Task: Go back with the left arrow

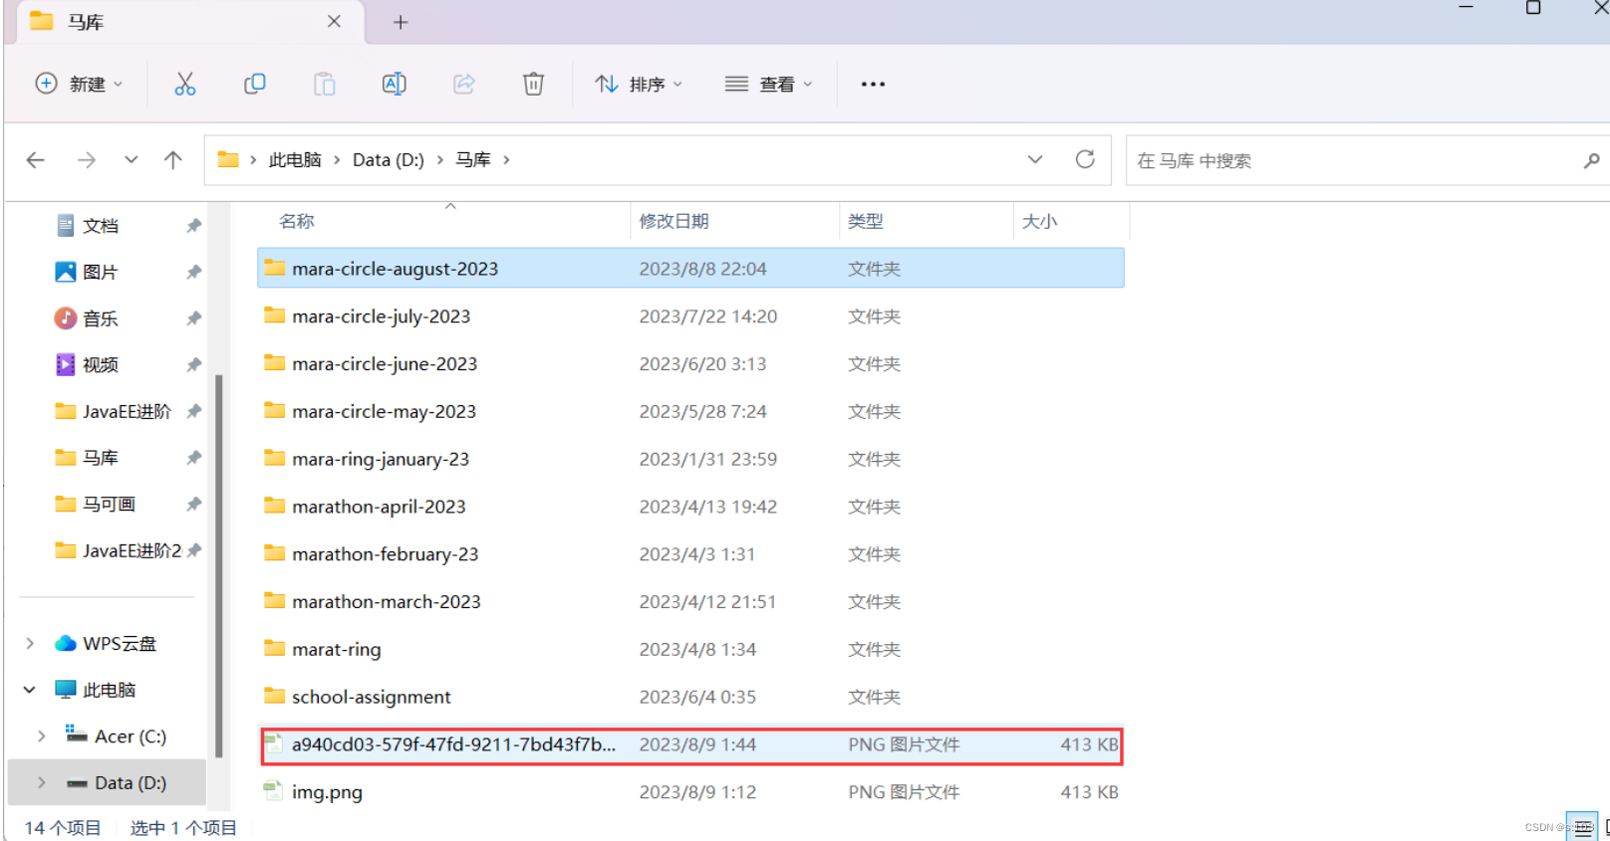Action: click(36, 159)
